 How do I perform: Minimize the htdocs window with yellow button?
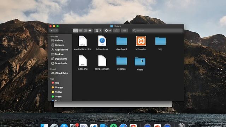coord(54,26)
